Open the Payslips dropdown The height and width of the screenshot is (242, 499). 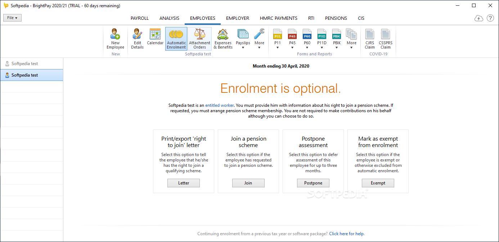point(243,39)
